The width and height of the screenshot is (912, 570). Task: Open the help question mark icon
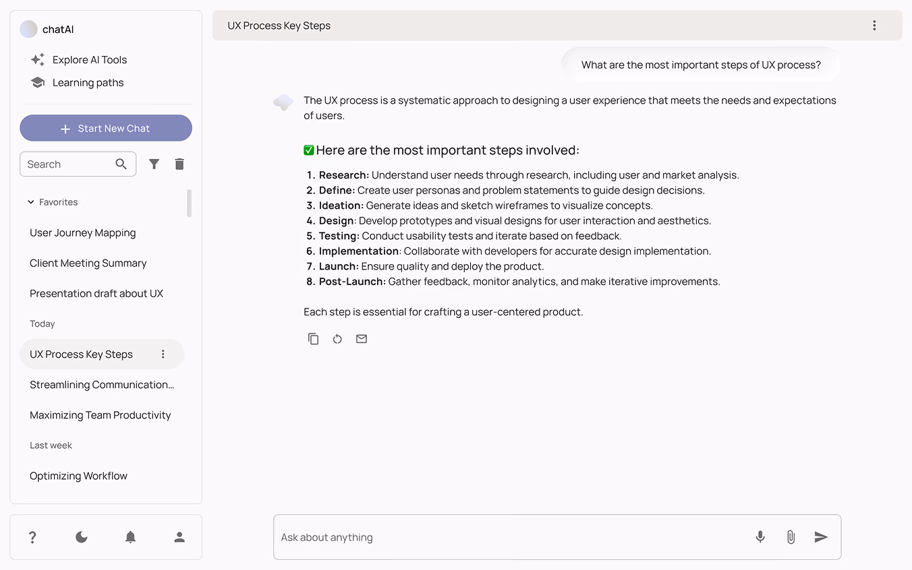[32, 537]
